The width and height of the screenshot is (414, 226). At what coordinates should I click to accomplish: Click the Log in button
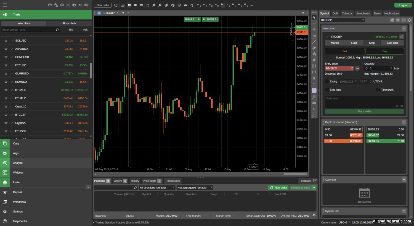(x=403, y=5)
